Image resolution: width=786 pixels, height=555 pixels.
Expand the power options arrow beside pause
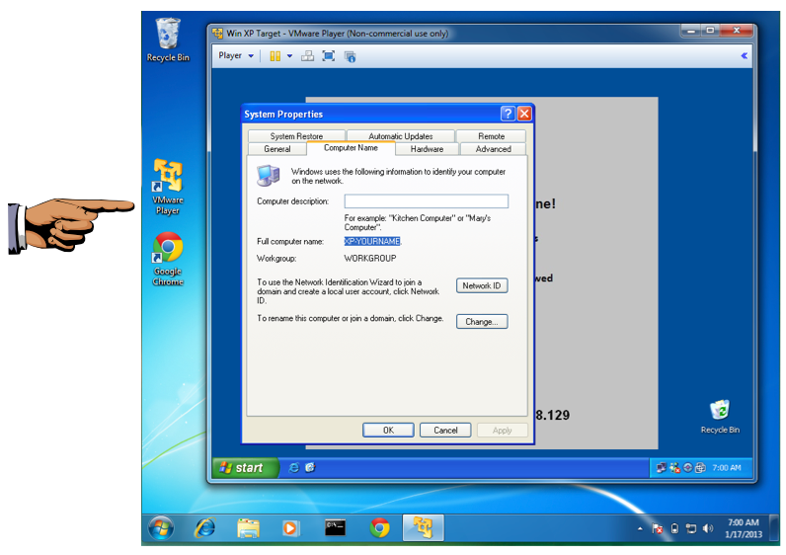tap(289, 56)
